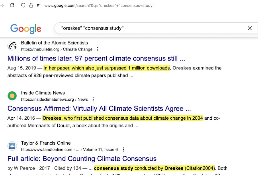Clear the search box with the X
This screenshot has height=175, width=258.
pyautogui.click(x=249, y=28)
